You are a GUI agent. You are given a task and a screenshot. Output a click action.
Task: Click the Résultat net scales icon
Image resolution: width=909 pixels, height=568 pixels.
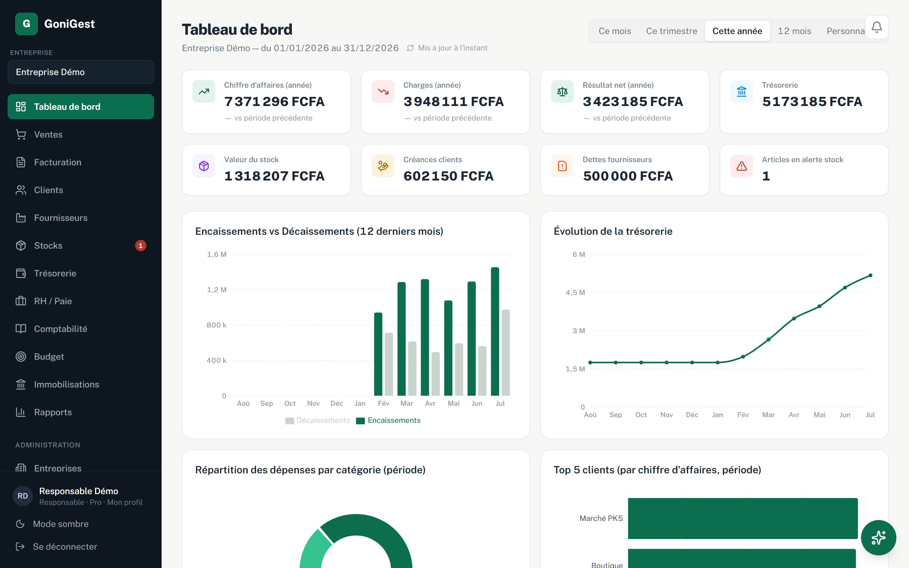tap(562, 91)
